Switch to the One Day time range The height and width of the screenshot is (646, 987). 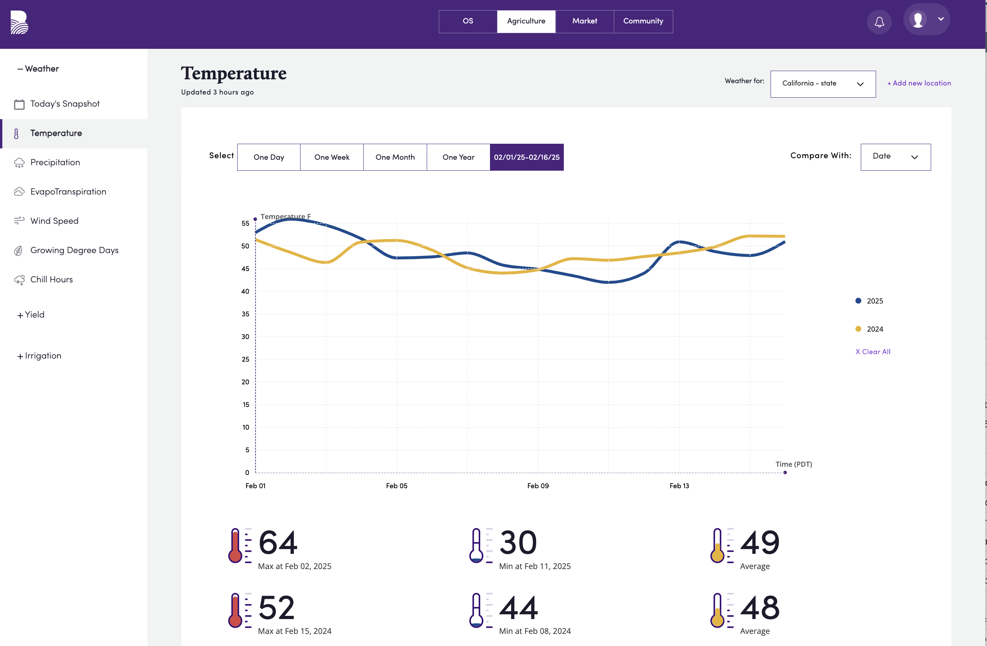(268, 157)
